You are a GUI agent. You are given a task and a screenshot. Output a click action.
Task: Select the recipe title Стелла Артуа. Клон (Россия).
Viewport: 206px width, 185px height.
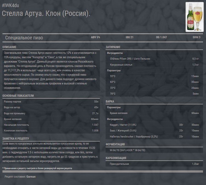(x=46, y=13)
